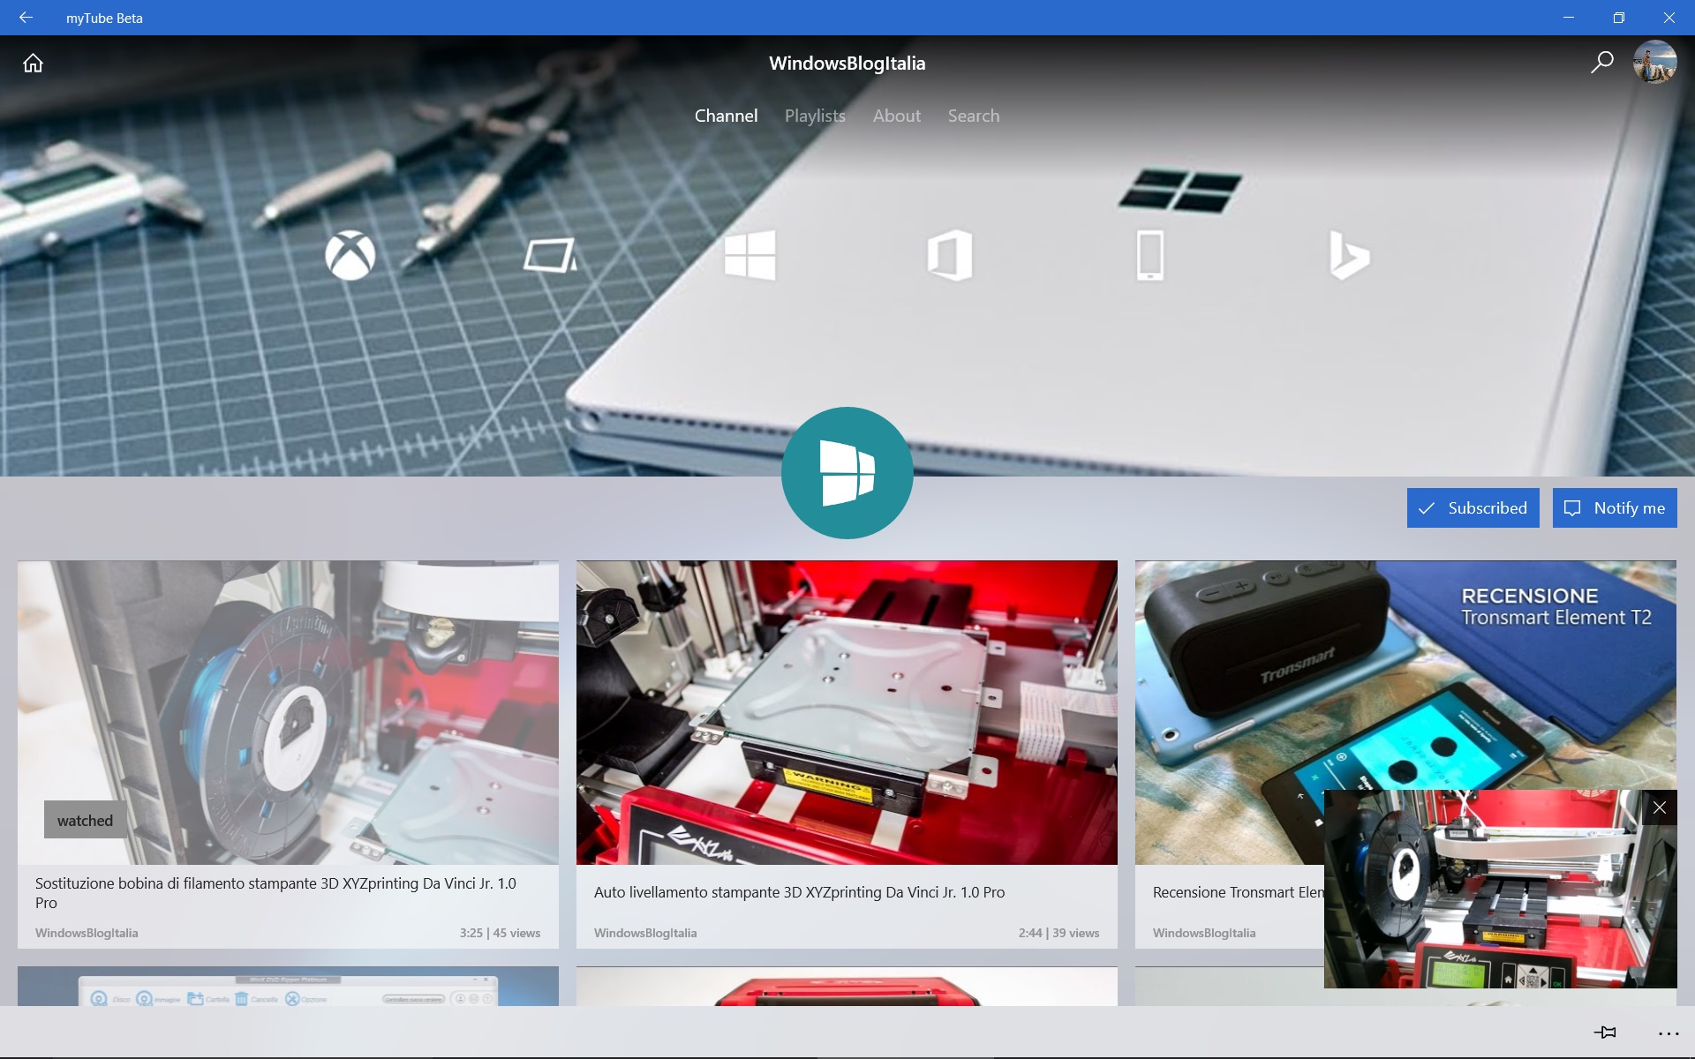Viewport: 1695px width, 1059px height.
Task: Open the partially visible red printer thumbnail
Action: pyautogui.click(x=847, y=986)
